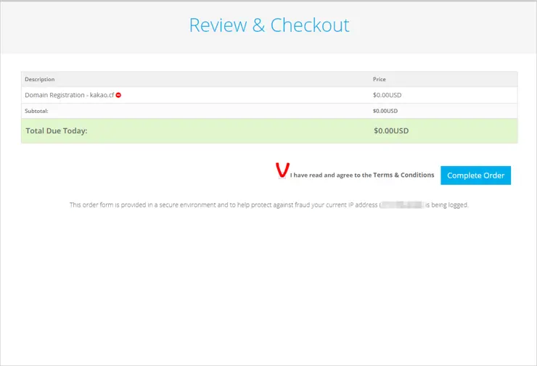Click the Total Due Today amount
The height and width of the screenshot is (366, 537).
[x=391, y=131]
